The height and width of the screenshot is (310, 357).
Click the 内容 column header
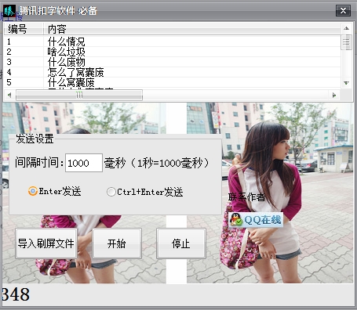coord(192,29)
